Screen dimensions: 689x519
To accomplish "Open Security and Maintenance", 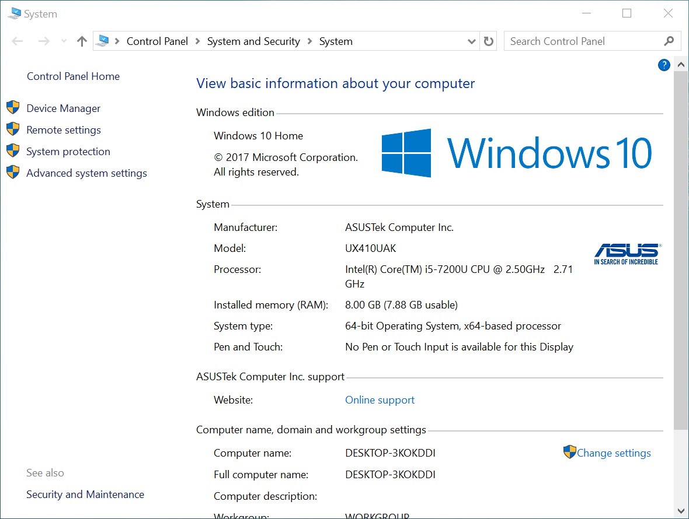I will [85, 494].
